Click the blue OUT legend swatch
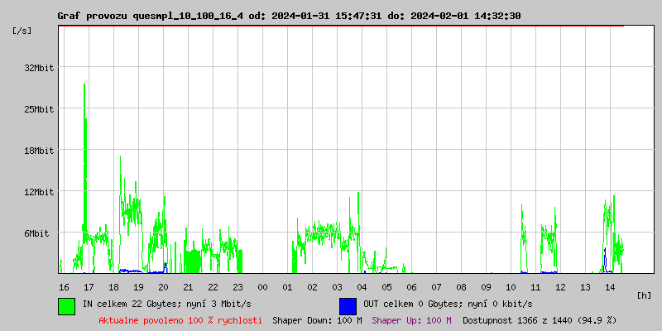Screen dimensions: 662x331 tap(348, 305)
